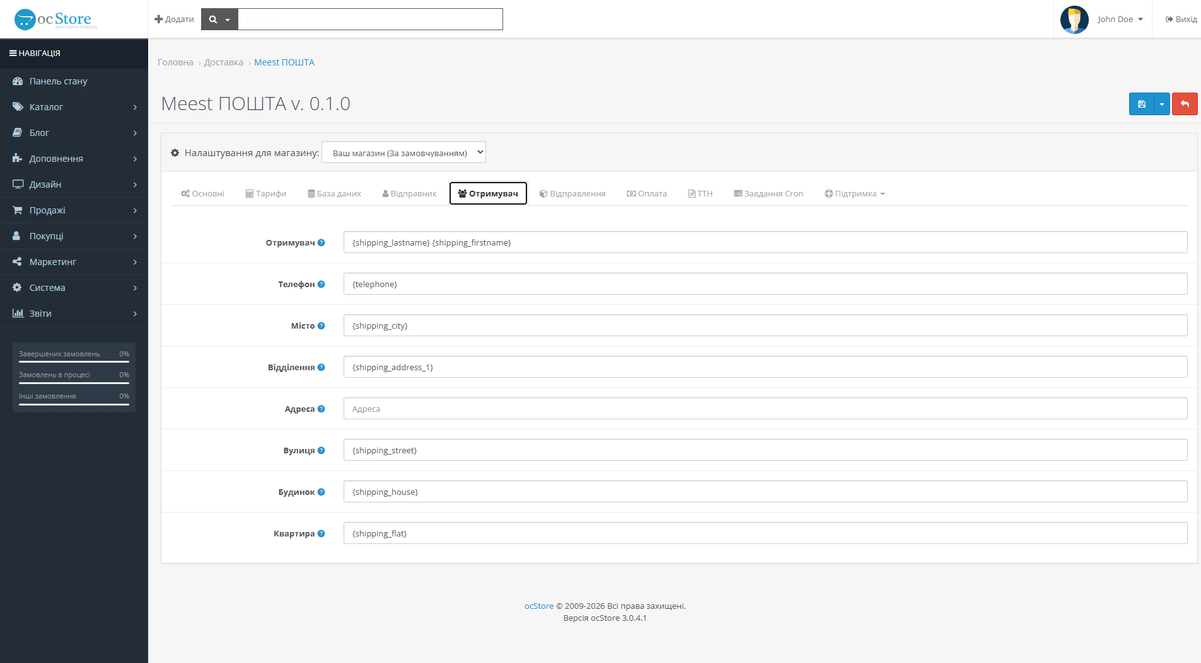This screenshot has height=663, width=1201.
Task: Open the Панель стану dashboard item
Action: (74, 81)
